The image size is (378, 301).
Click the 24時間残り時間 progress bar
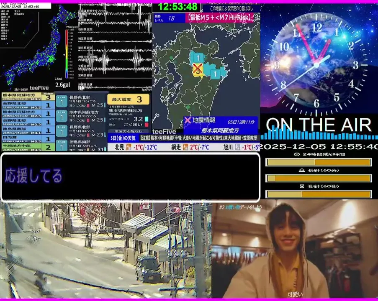319,162
